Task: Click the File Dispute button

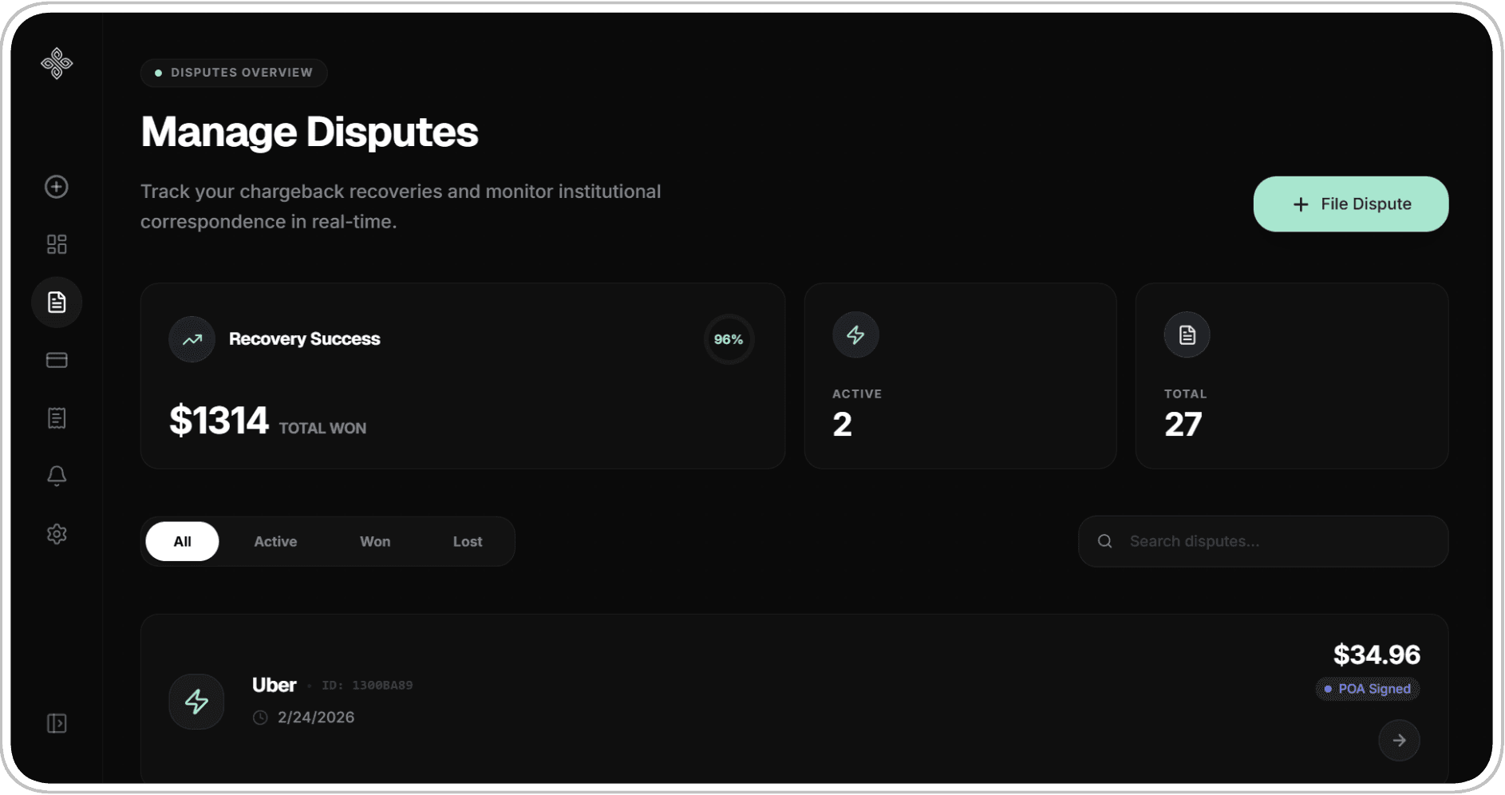Action: (x=1350, y=204)
